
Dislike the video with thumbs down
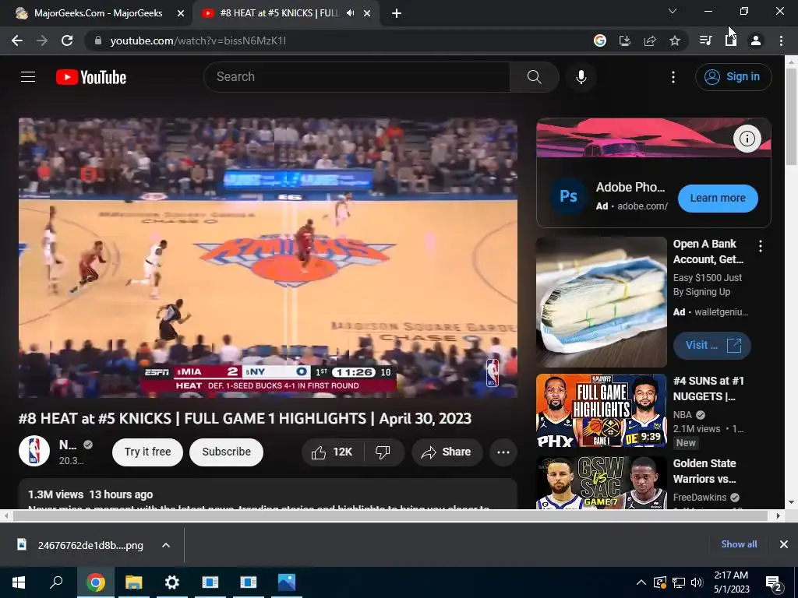[383, 452]
